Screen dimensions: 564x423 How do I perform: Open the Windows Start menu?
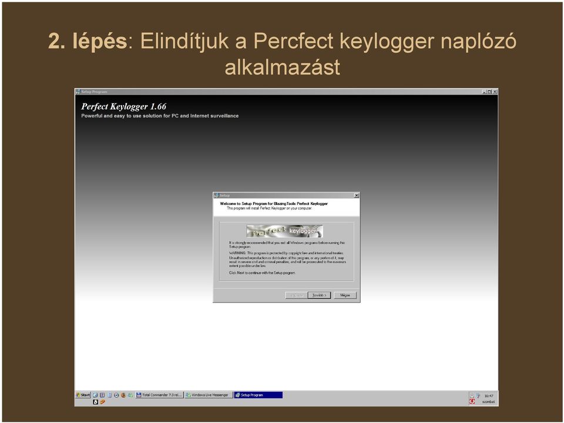coord(83,395)
